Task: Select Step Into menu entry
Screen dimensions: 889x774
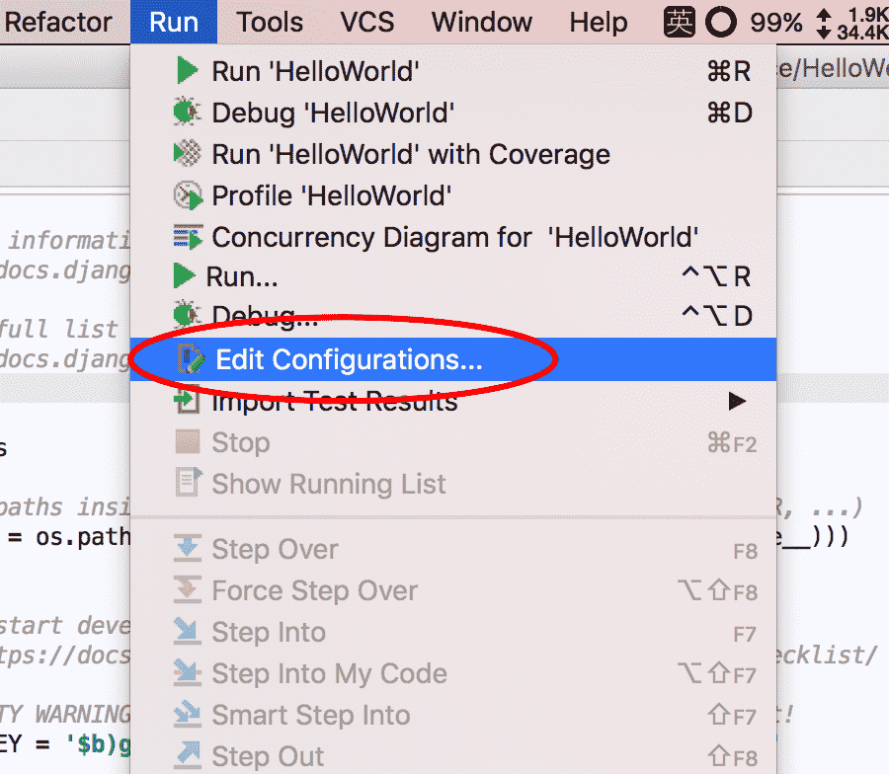Action: (x=453, y=632)
